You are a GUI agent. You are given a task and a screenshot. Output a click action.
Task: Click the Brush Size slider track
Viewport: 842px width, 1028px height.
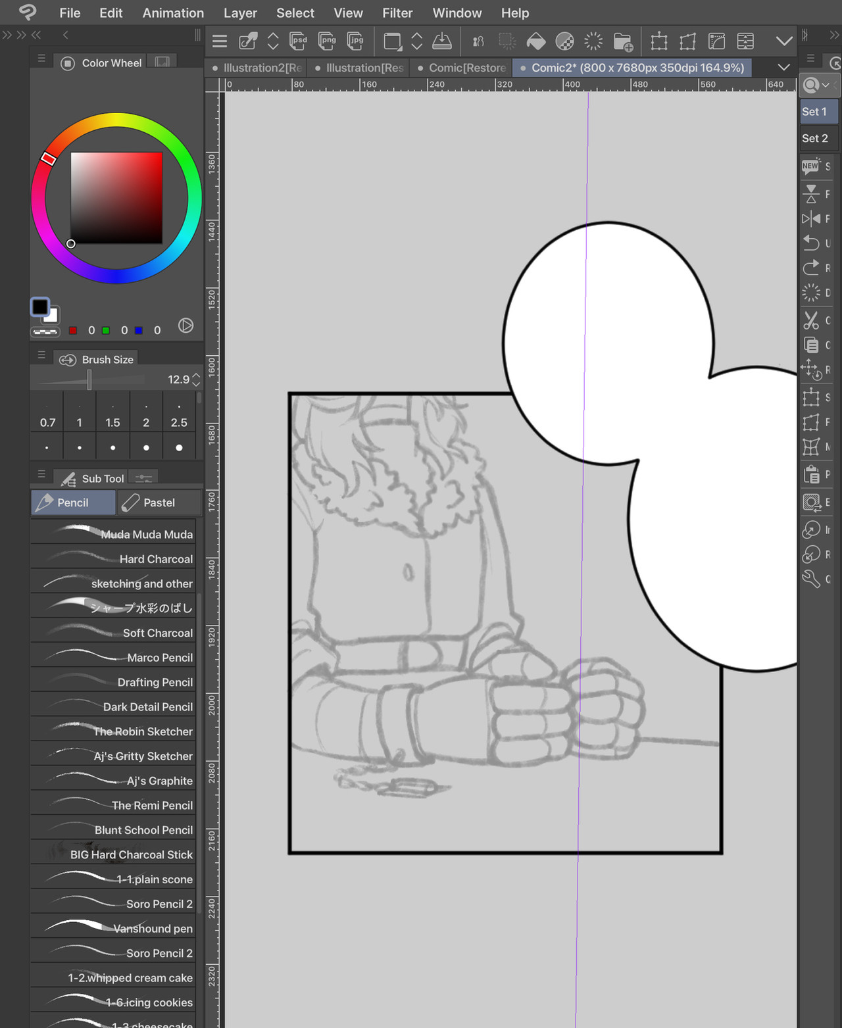91,379
